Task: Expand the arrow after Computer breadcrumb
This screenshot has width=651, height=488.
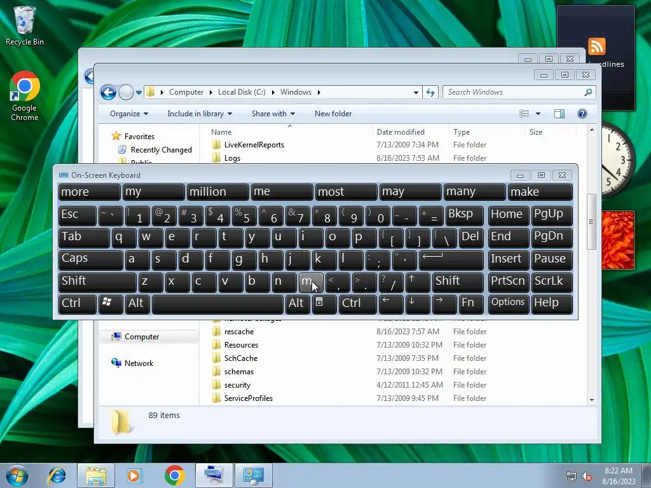Action: [x=211, y=92]
